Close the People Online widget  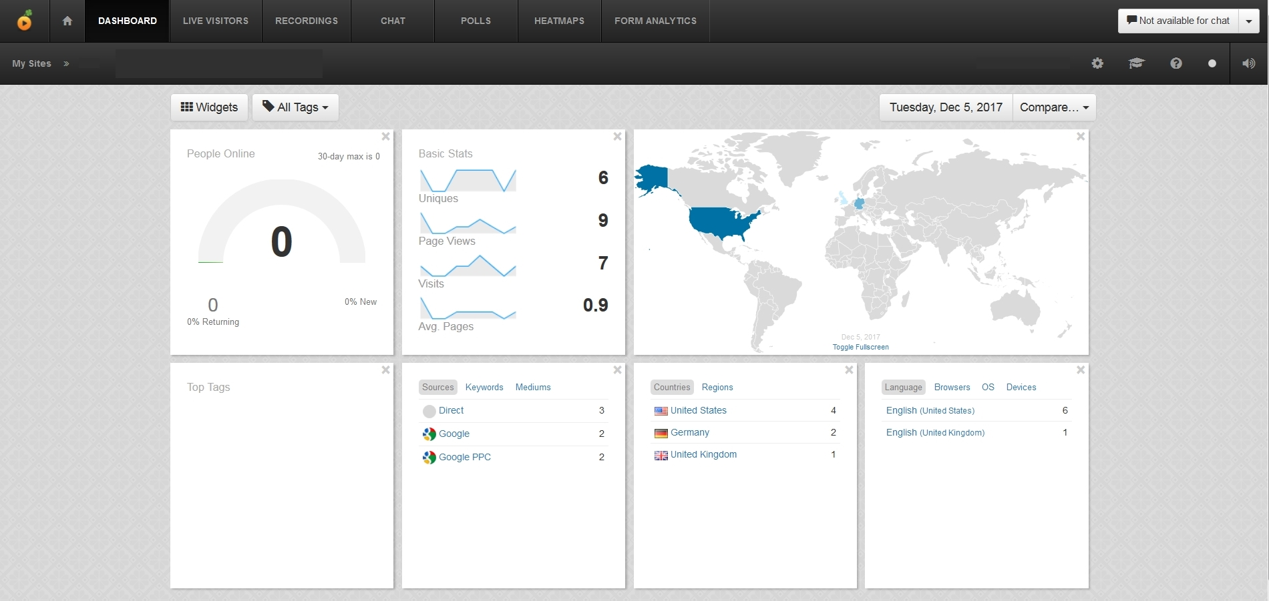click(385, 137)
